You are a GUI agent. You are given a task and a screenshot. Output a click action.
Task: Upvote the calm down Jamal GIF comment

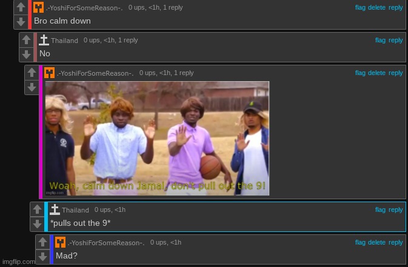(x=32, y=73)
